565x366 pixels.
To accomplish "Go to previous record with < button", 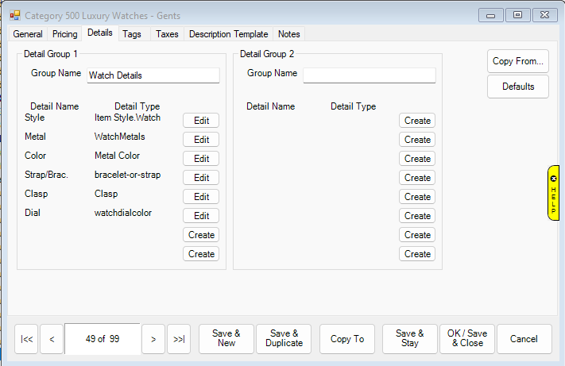I will [x=52, y=339].
